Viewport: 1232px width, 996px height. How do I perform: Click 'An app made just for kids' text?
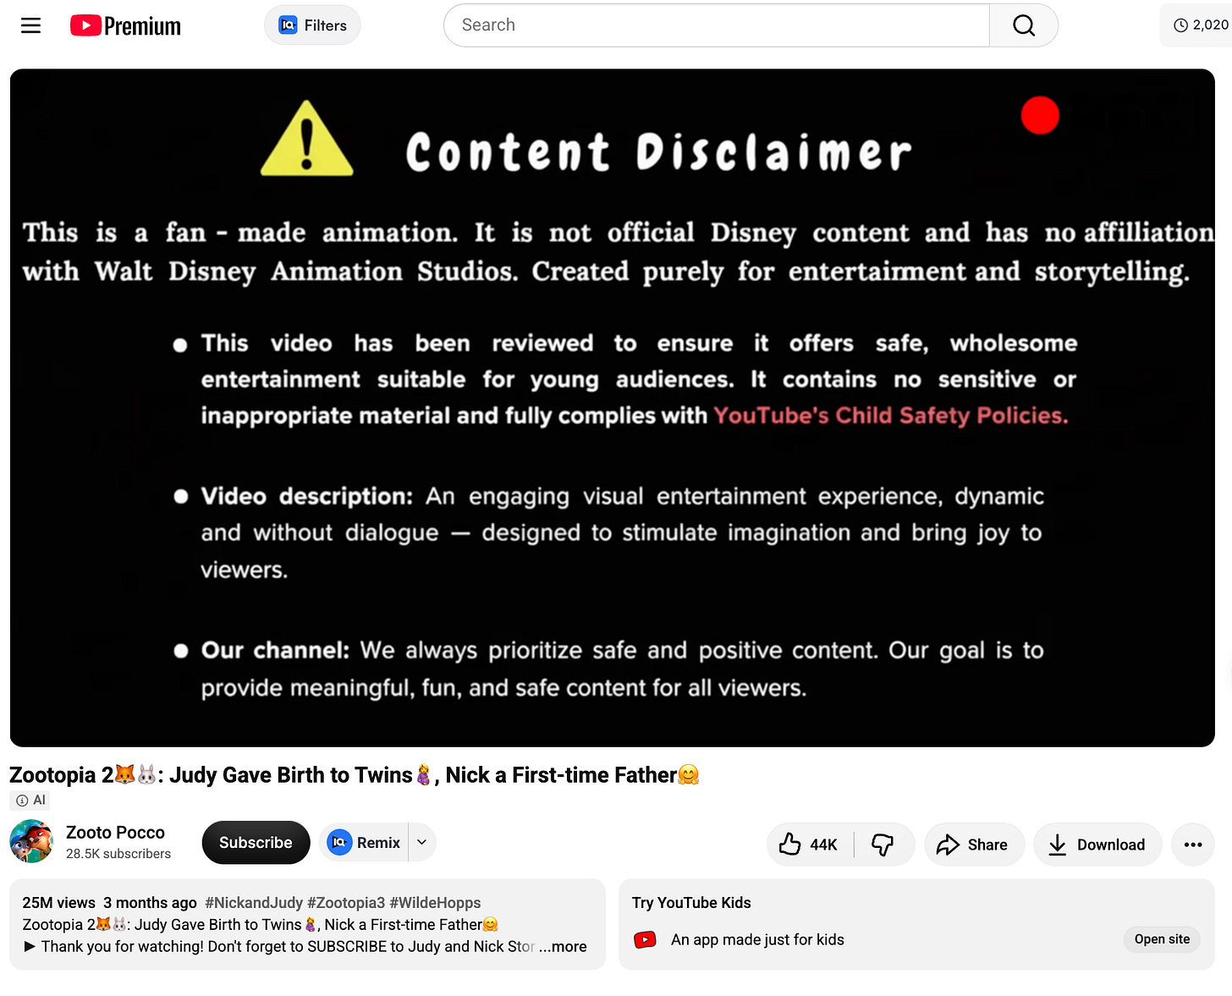[757, 940]
